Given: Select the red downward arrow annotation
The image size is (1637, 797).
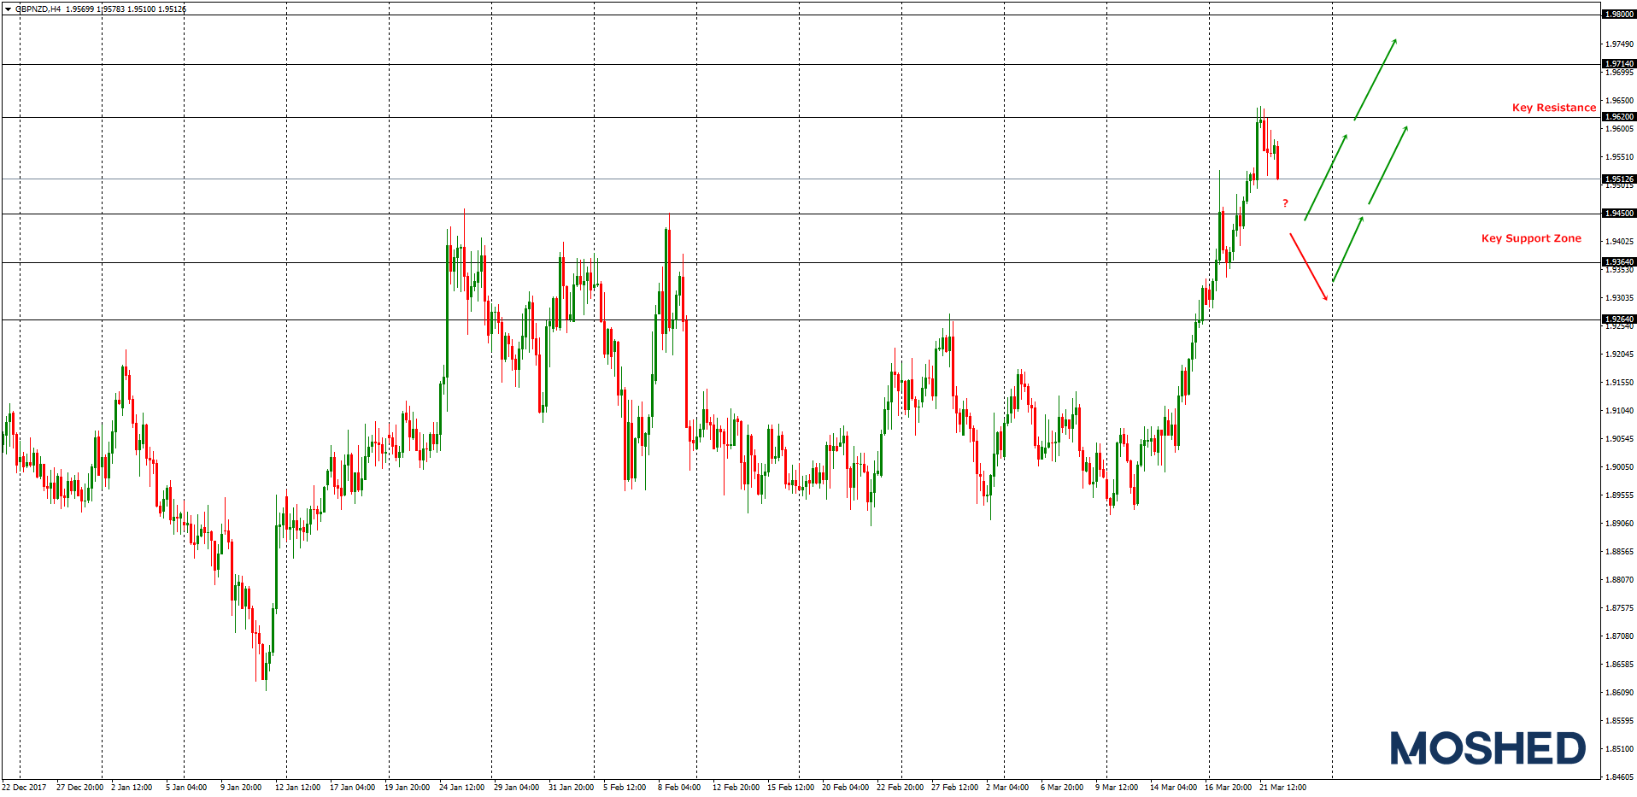Looking at the screenshot, I should pos(1307,265).
